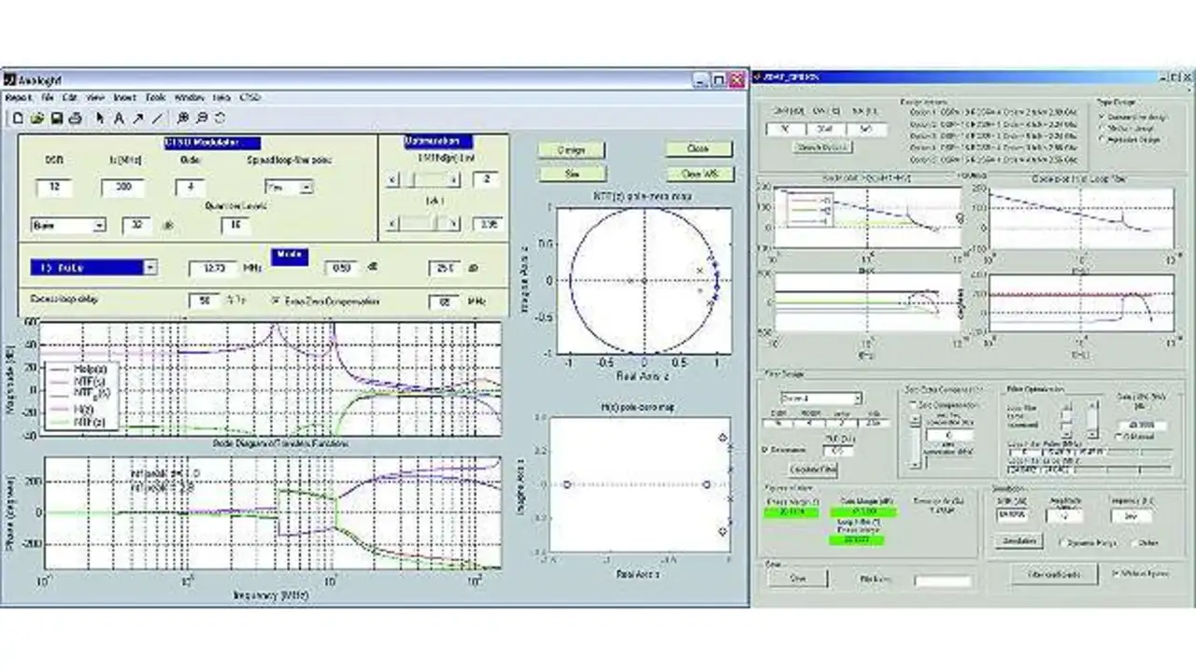Open the CTSD menu
The image size is (1196, 671).
tap(250, 97)
